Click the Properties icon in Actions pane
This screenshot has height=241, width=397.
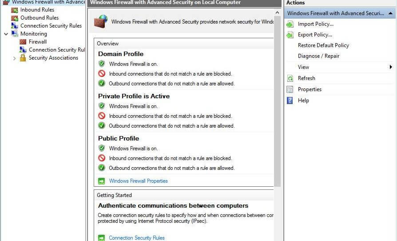click(290, 89)
